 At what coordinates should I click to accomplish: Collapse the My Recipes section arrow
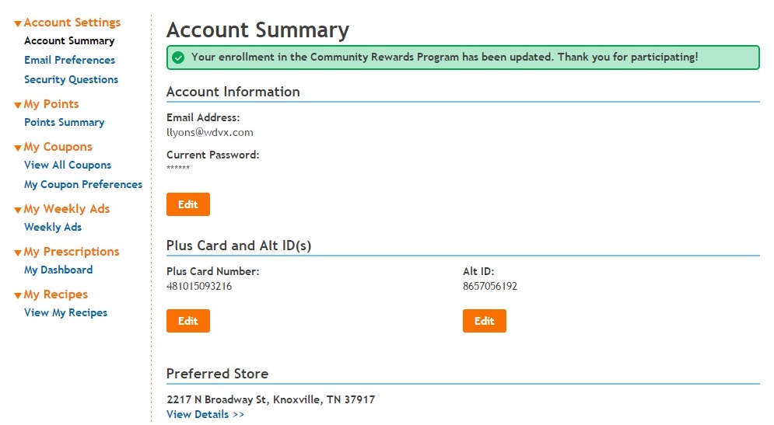pos(18,296)
